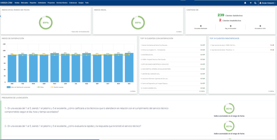This screenshot has height=140, width=277.
Task: Open client CLINICA MADRID S.R.L.
Action: 149,88
